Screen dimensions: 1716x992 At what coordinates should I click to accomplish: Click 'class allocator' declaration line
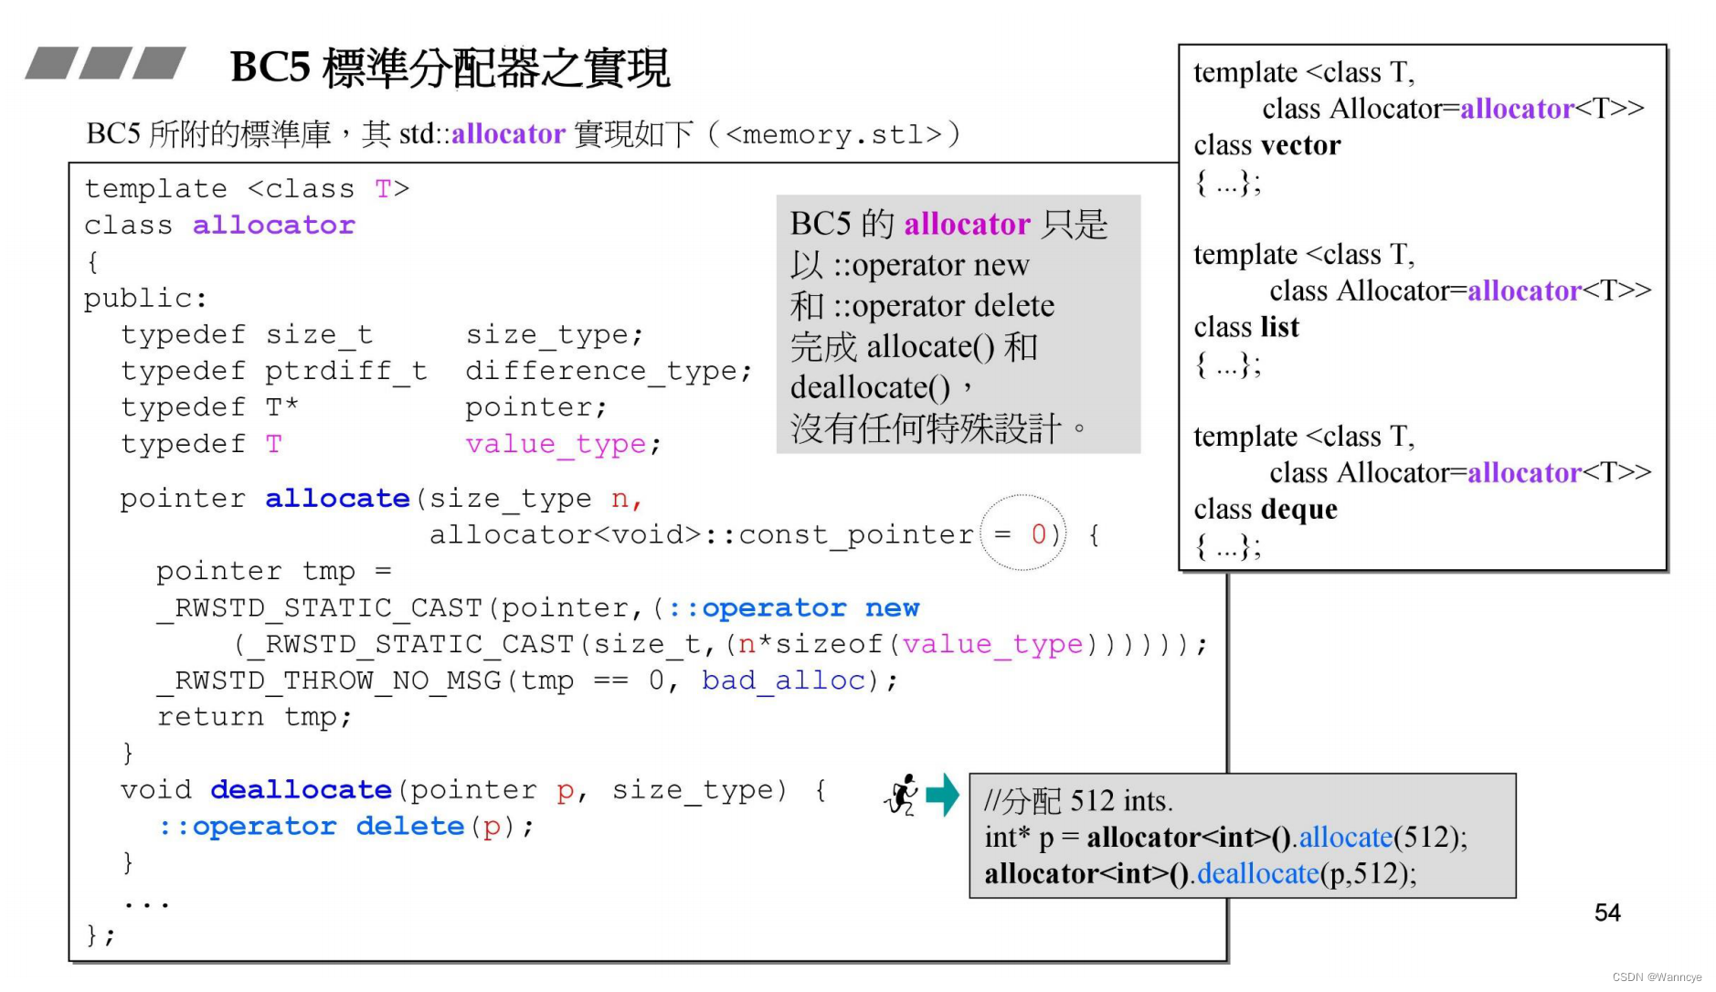click(x=219, y=226)
